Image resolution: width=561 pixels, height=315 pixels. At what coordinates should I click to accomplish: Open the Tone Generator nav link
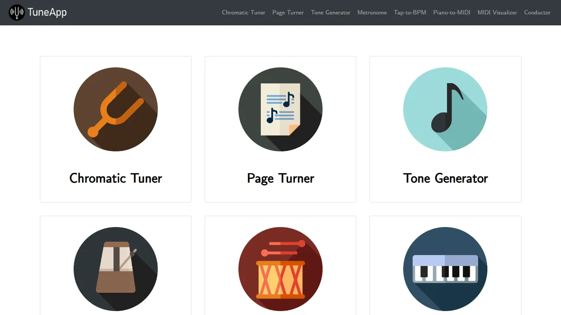pos(330,13)
